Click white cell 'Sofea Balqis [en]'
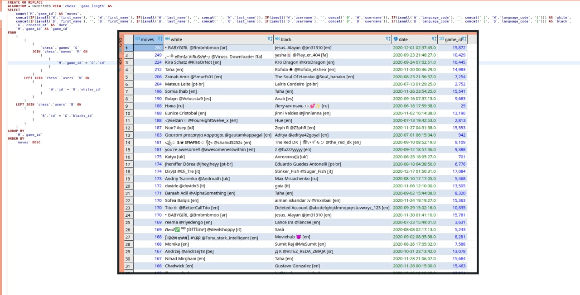Screen dimensions: 580x295 coord(218,200)
